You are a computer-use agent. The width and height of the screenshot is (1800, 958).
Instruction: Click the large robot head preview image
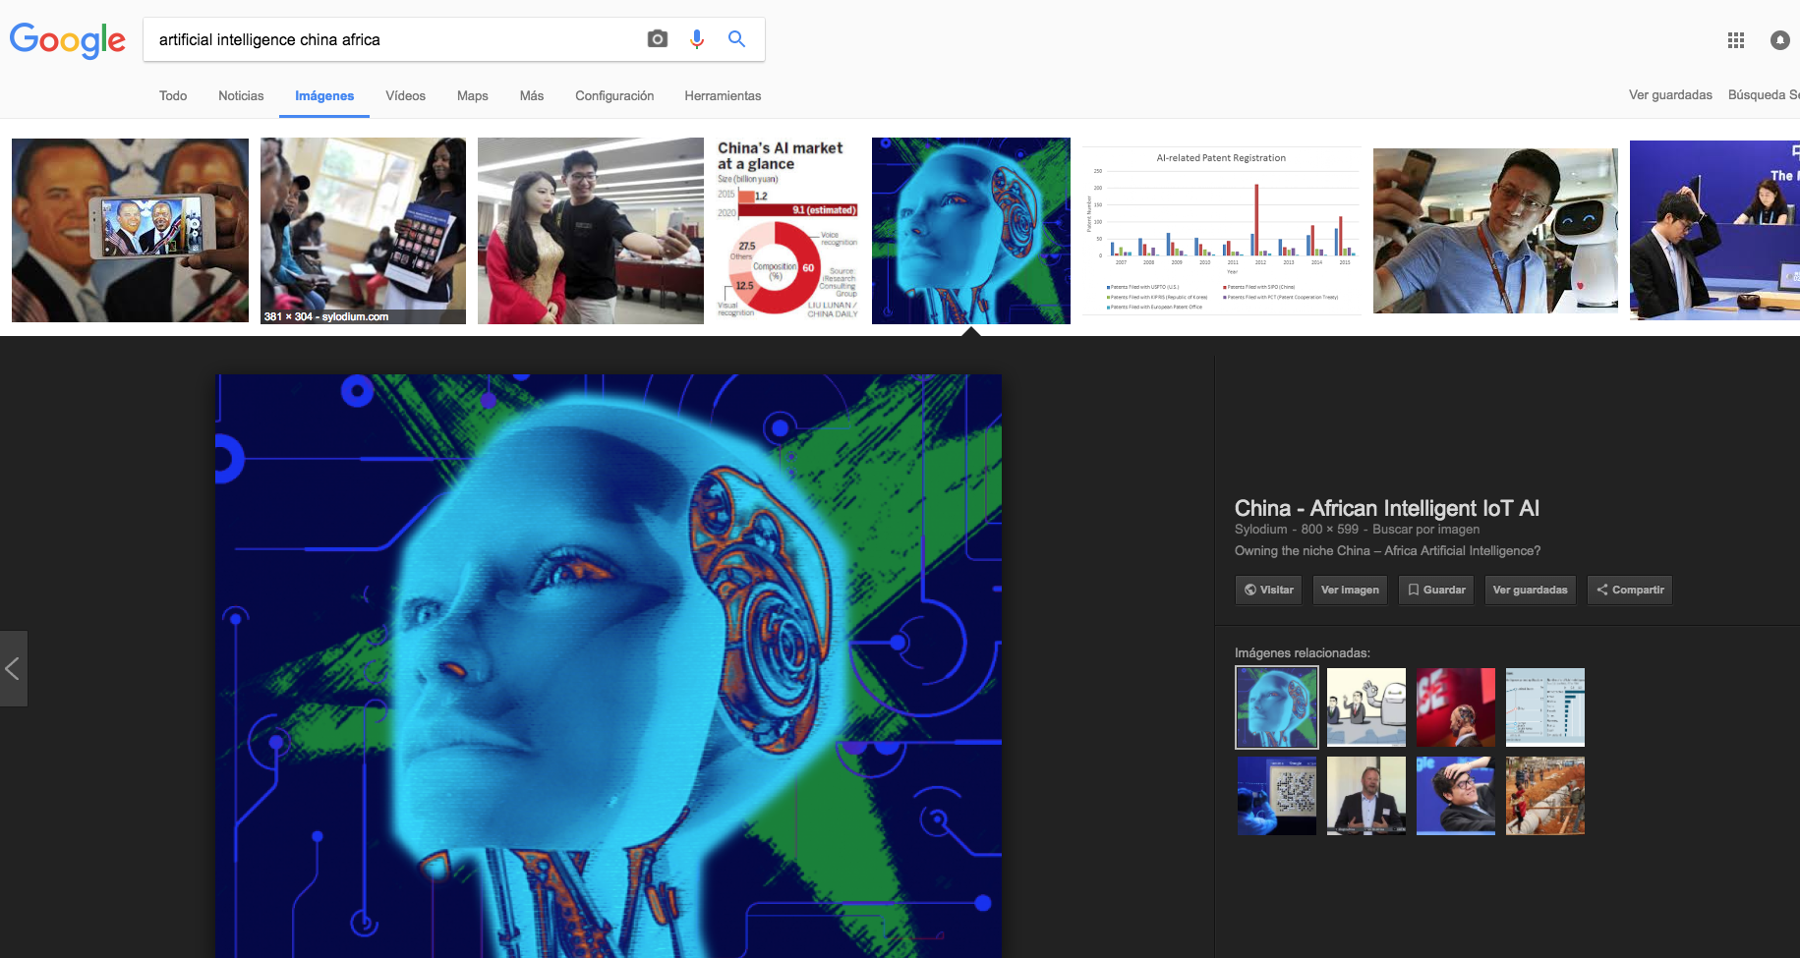click(x=609, y=665)
